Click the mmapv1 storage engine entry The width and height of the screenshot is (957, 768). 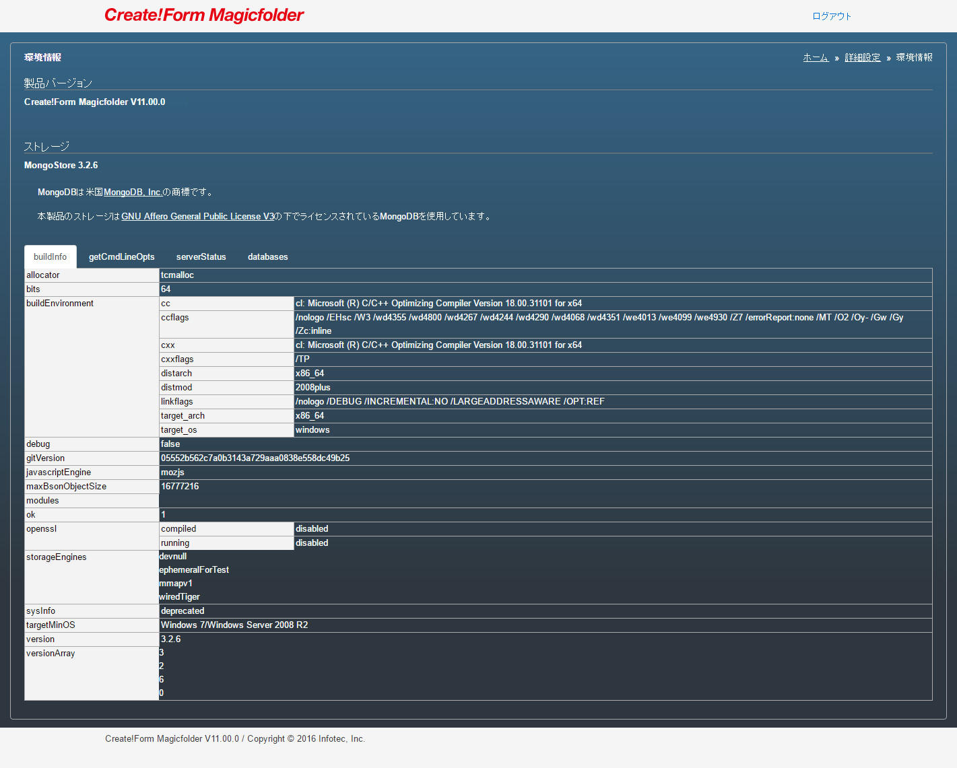pyautogui.click(x=176, y=584)
